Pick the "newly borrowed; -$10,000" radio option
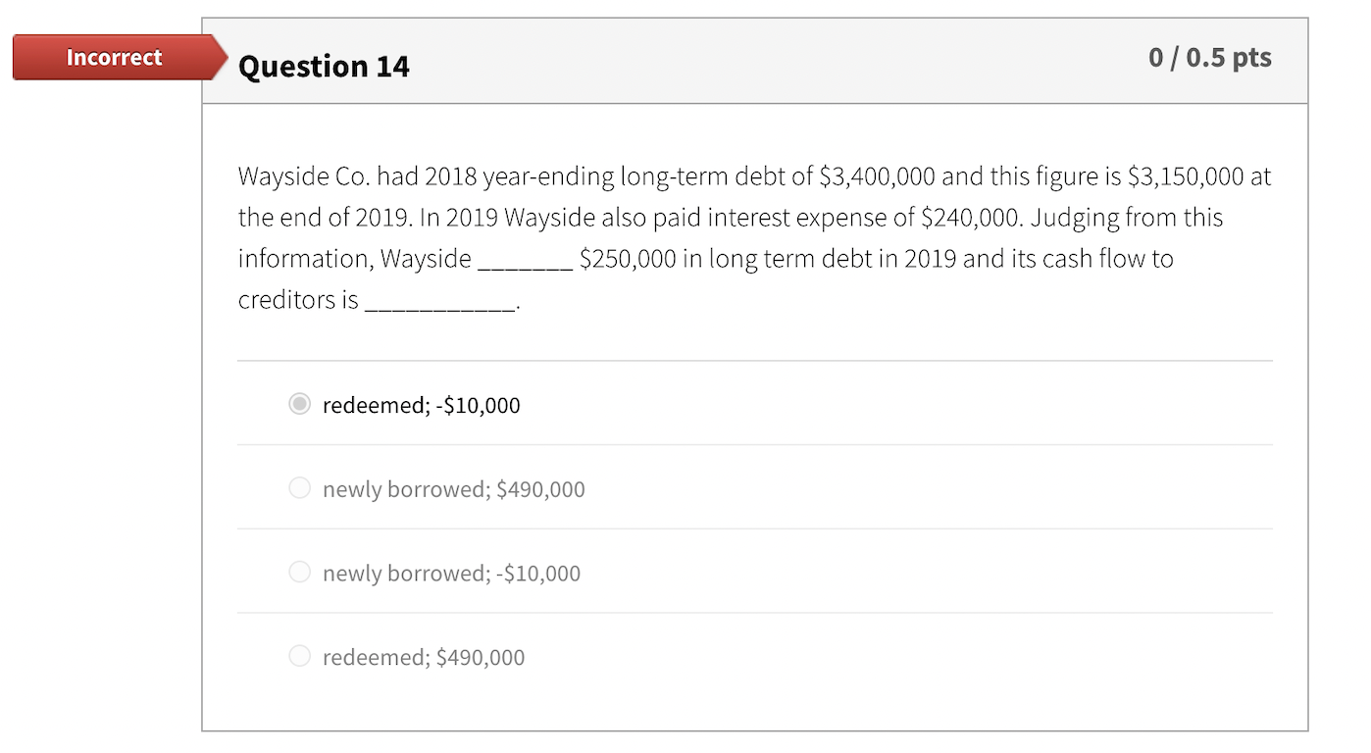Image resolution: width=1371 pixels, height=753 pixels. (300, 573)
